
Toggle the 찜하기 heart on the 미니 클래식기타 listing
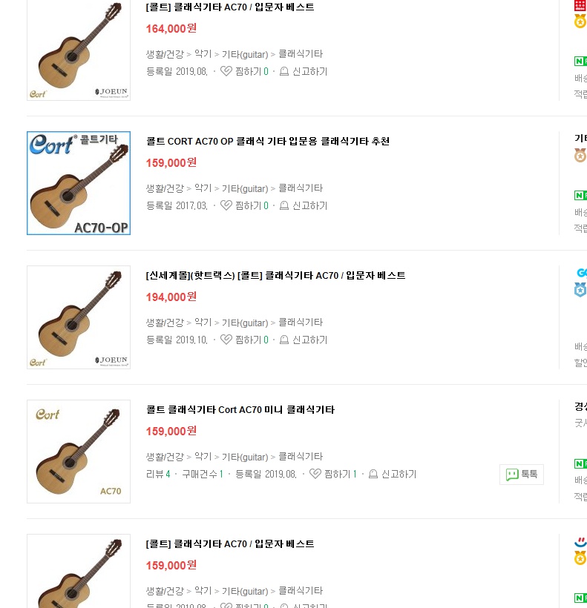(315, 475)
